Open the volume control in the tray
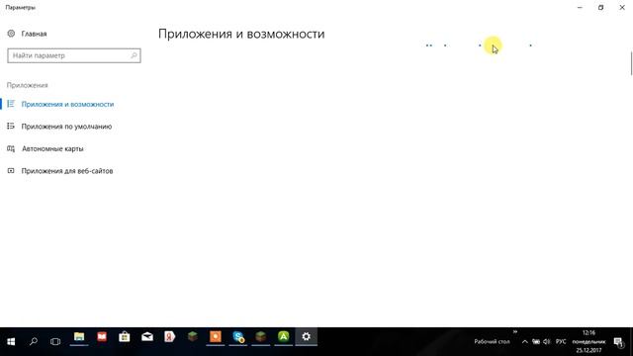633x356 pixels. coord(547,342)
